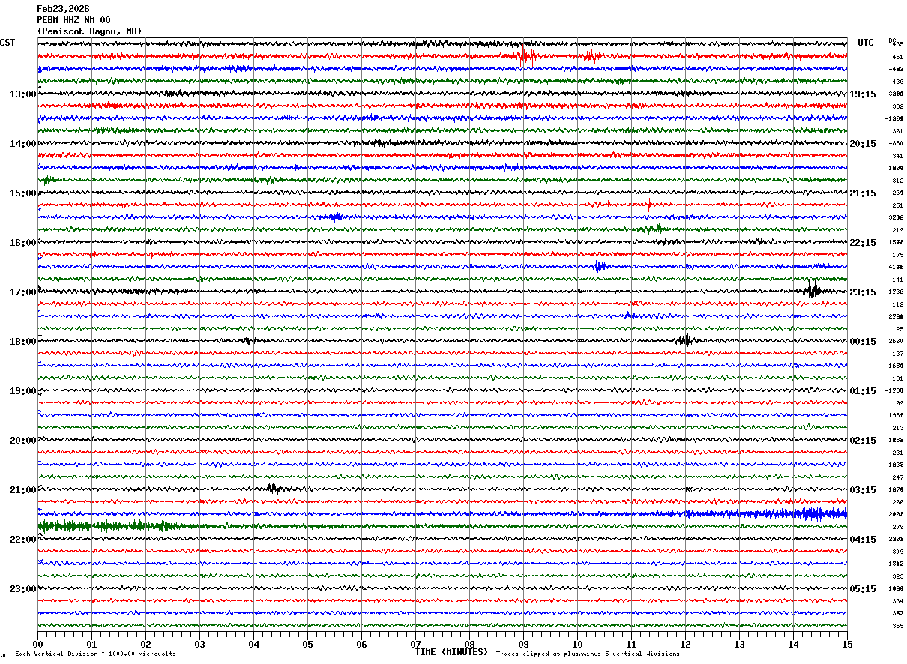Click minute 15 tick label on time axis

click(x=847, y=644)
